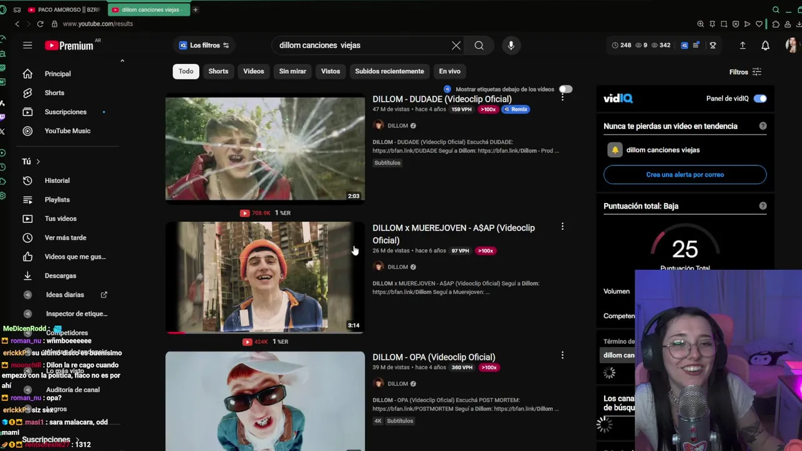This screenshot has height=451, width=802.
Task: Expand the Tú section chevron
Action: [x=38, y=162]
